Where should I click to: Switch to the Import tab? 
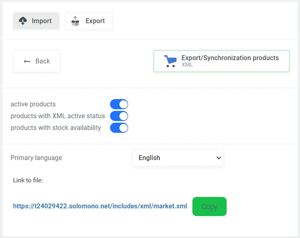[36, 21]
